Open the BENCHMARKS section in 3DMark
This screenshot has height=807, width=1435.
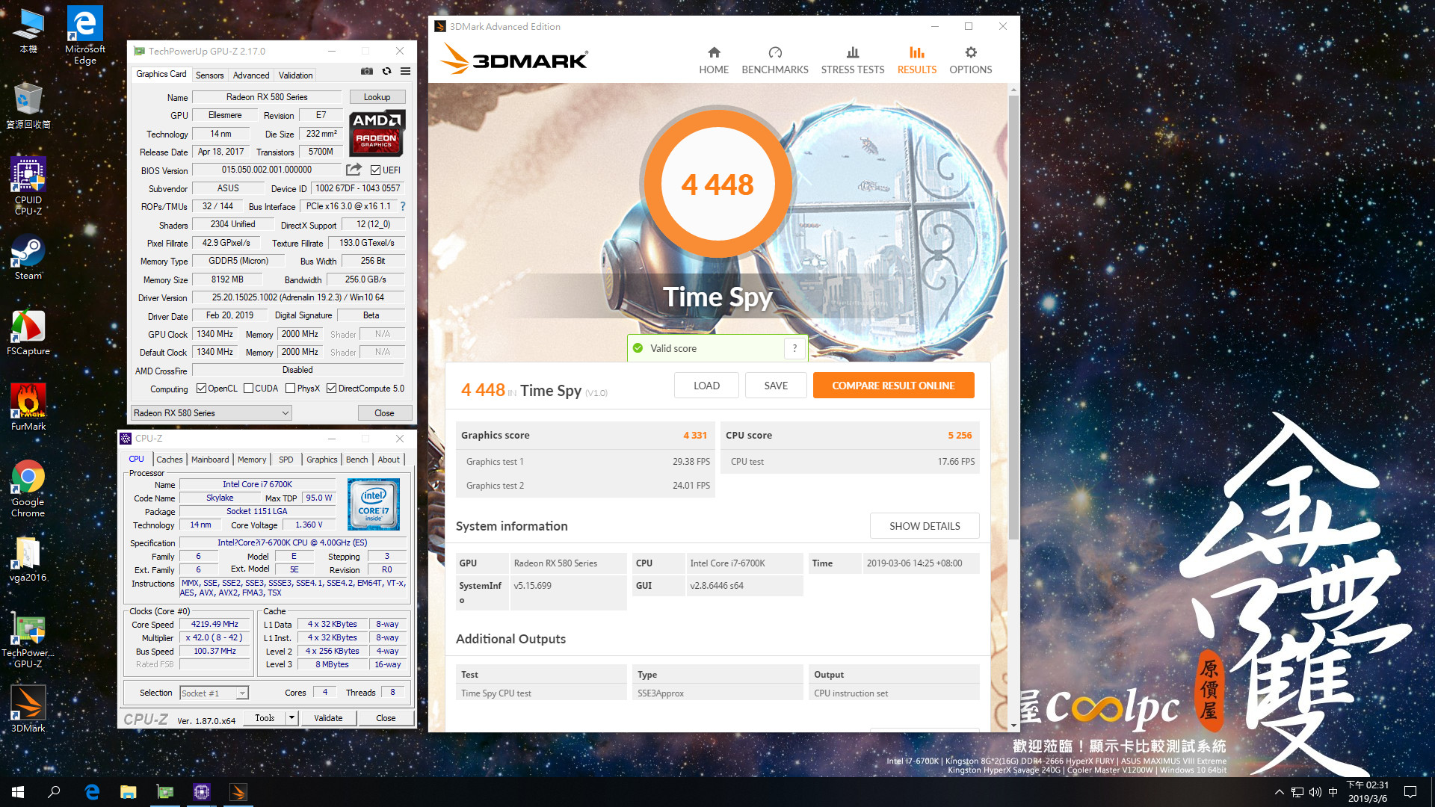tap(774, 61)
